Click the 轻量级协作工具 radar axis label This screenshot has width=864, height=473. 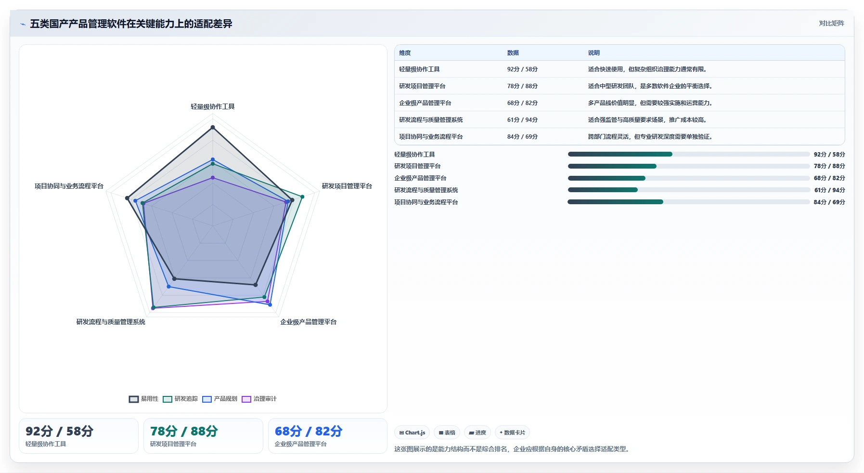click(x=213, y=106)
